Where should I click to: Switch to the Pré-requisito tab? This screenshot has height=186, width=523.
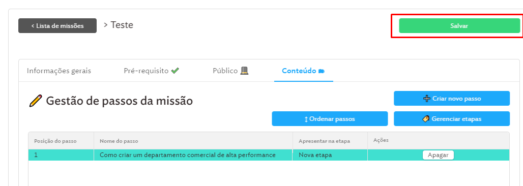click(152, 71)
